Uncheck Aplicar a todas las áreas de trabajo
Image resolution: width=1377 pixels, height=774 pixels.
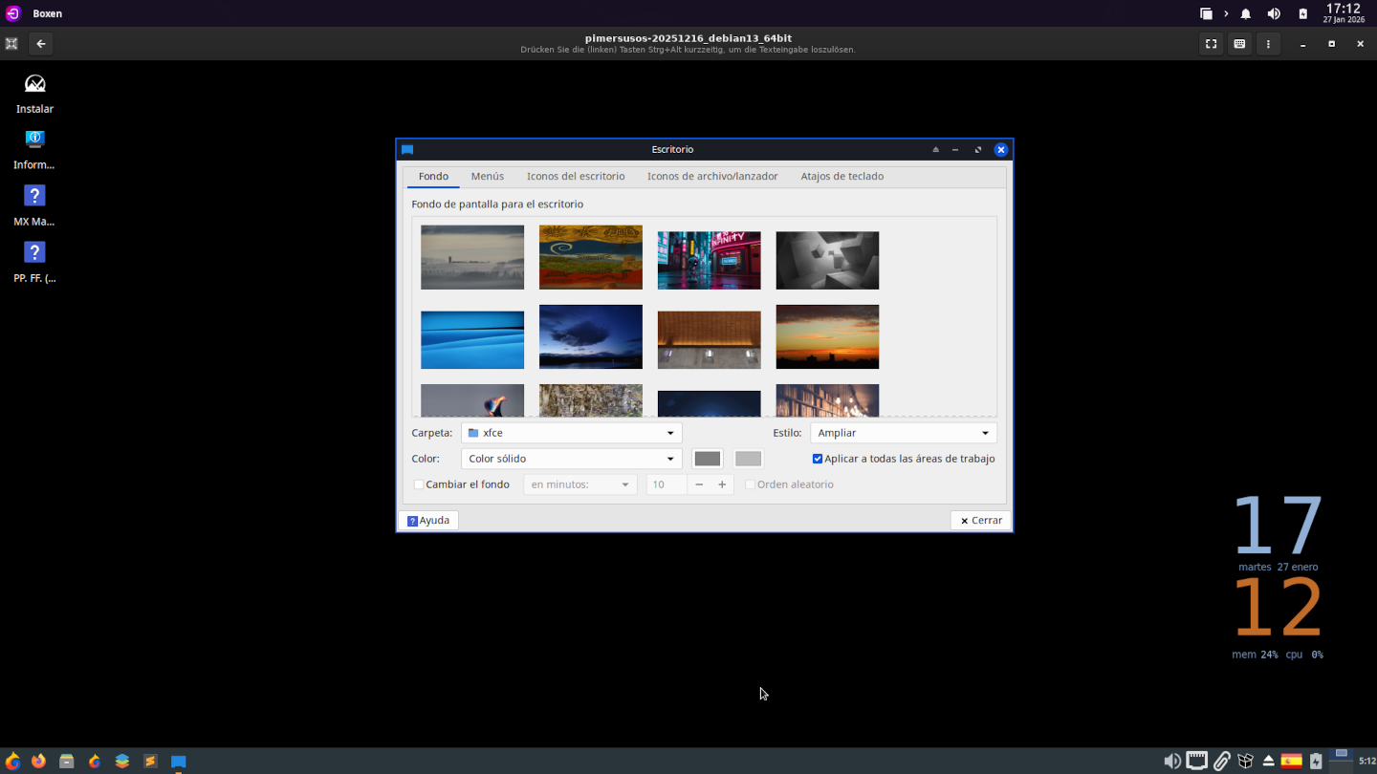pos(818,459)
